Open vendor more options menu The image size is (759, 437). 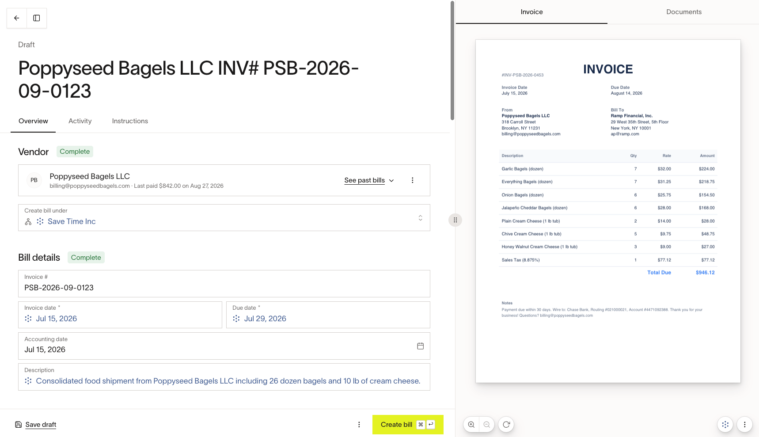(x=413, y=180)
